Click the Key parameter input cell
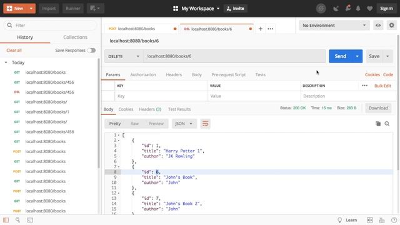This screenshot has width=400, height=225. (x=161, y=96)
